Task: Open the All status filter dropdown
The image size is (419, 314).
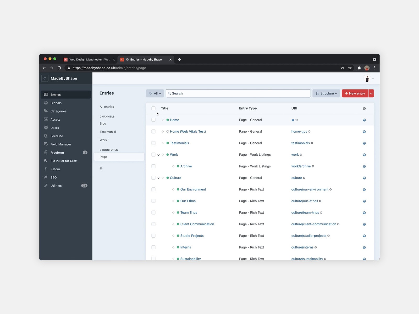Action: click(155, 93)
